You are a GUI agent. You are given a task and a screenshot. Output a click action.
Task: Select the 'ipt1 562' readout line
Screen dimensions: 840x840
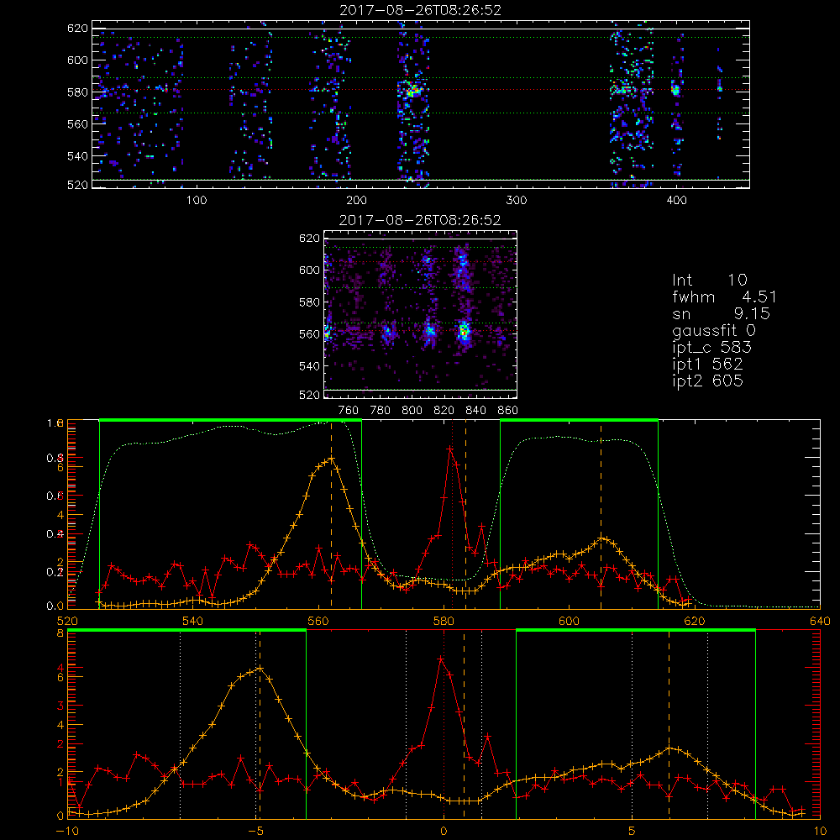(707, 365)
